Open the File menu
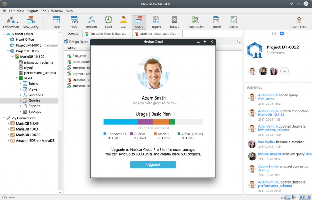 [x=4, y=11]
